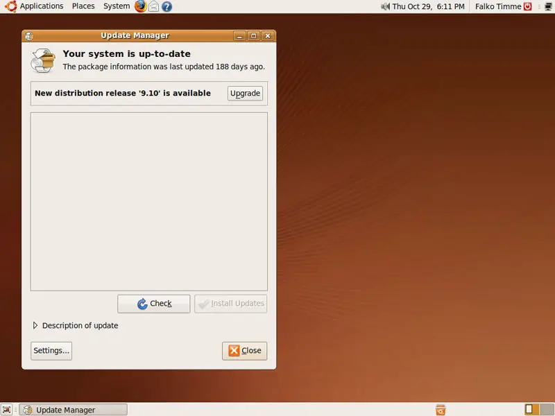
Task: Maximize the Update Manager window
Action: [253, 36]
